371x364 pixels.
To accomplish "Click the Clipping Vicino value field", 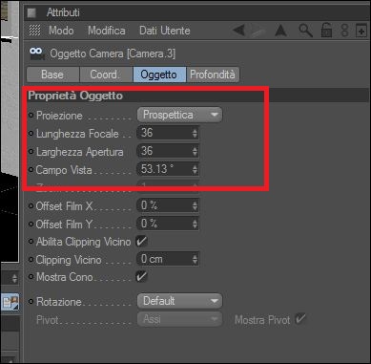I will point(168,260).
